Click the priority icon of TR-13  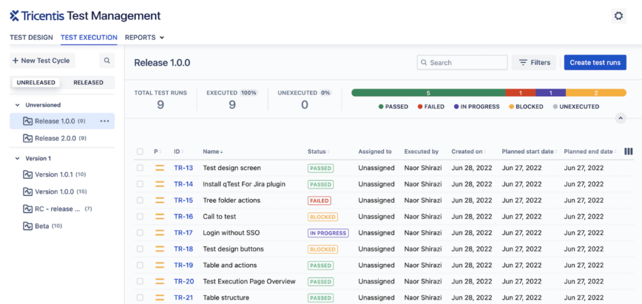[159, 168]
